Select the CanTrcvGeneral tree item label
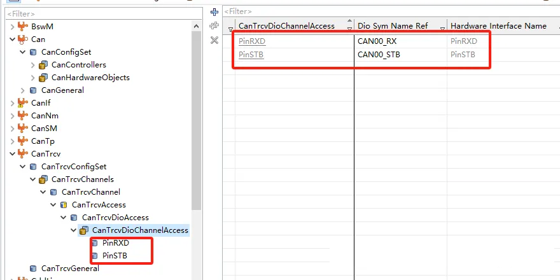The height and width of the screenshot is (280, 560). 70,268
